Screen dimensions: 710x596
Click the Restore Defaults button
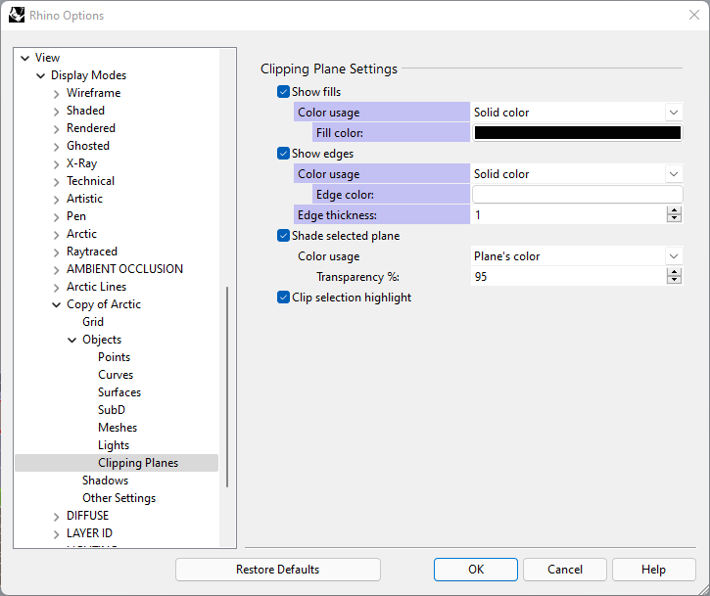point(277,570)
